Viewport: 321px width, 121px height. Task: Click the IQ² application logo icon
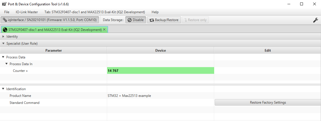(x=5, y=4)
